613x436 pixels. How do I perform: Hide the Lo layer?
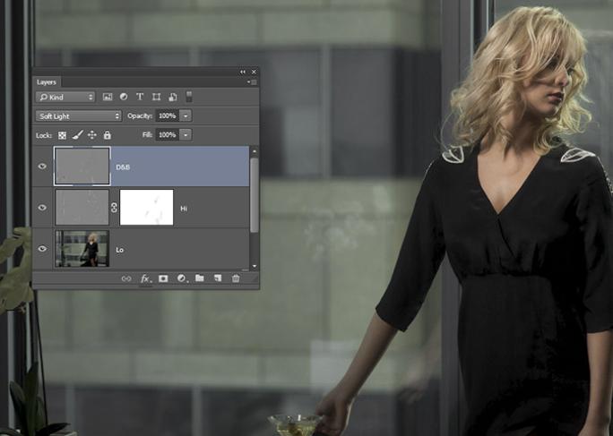[x=42, y=249]
